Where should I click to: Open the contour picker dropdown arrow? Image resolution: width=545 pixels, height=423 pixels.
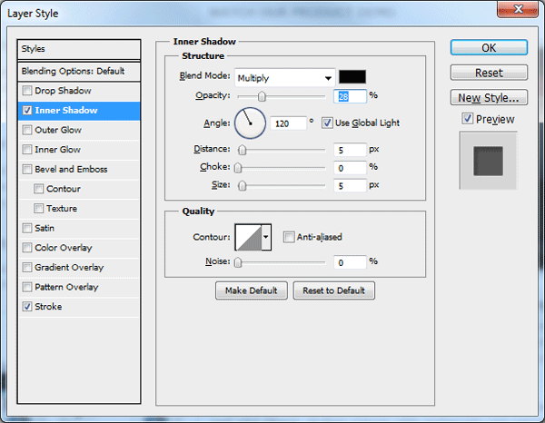point(266,237)
